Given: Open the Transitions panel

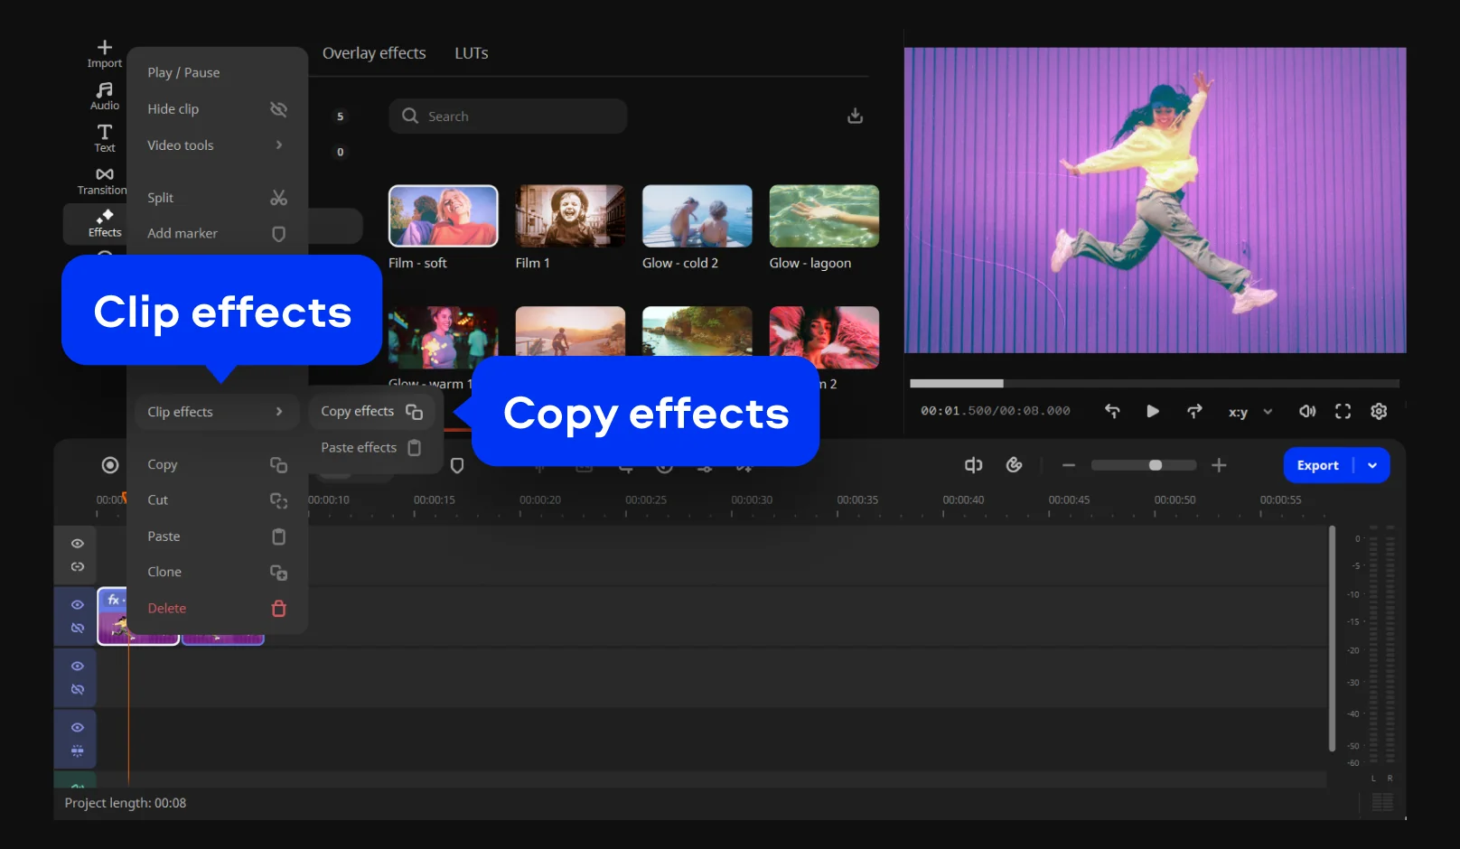Looking at the screenshot, I should point(103,181).
